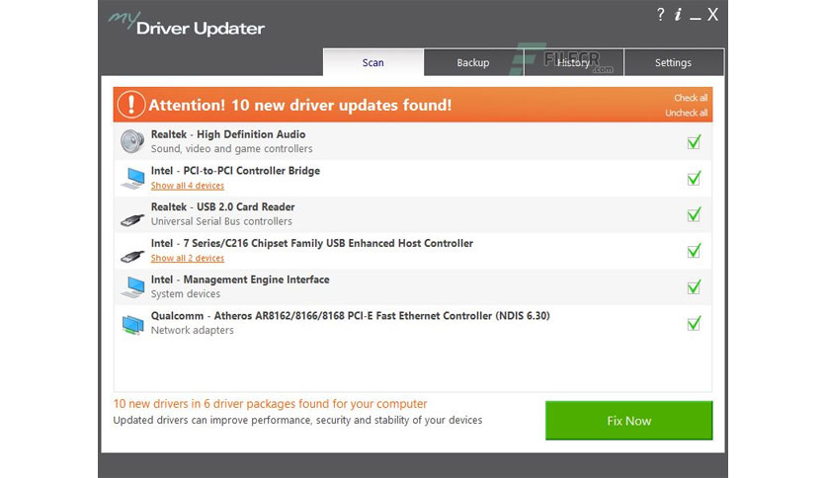Expand Show all 4 devices link

[188, 186]
